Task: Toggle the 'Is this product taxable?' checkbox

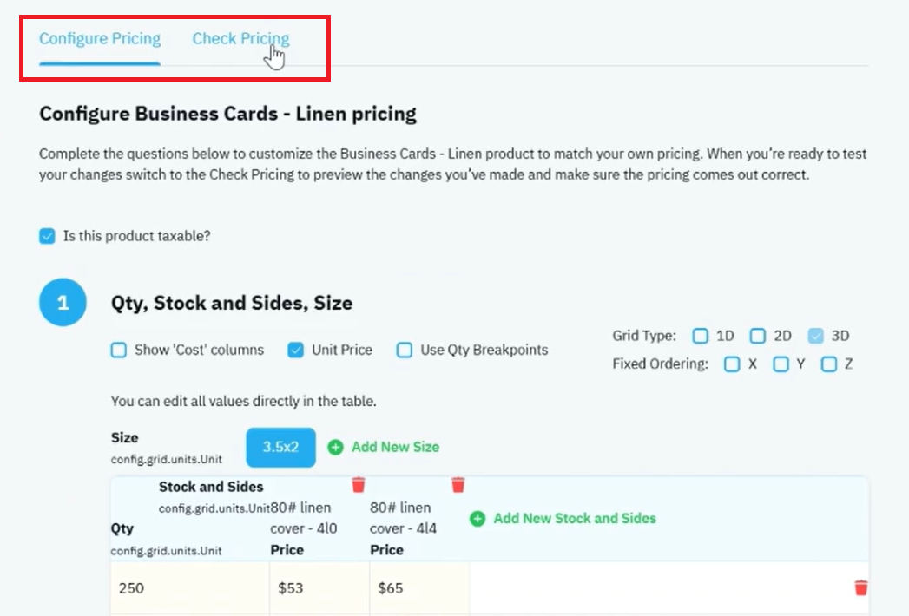Action: 47,236
